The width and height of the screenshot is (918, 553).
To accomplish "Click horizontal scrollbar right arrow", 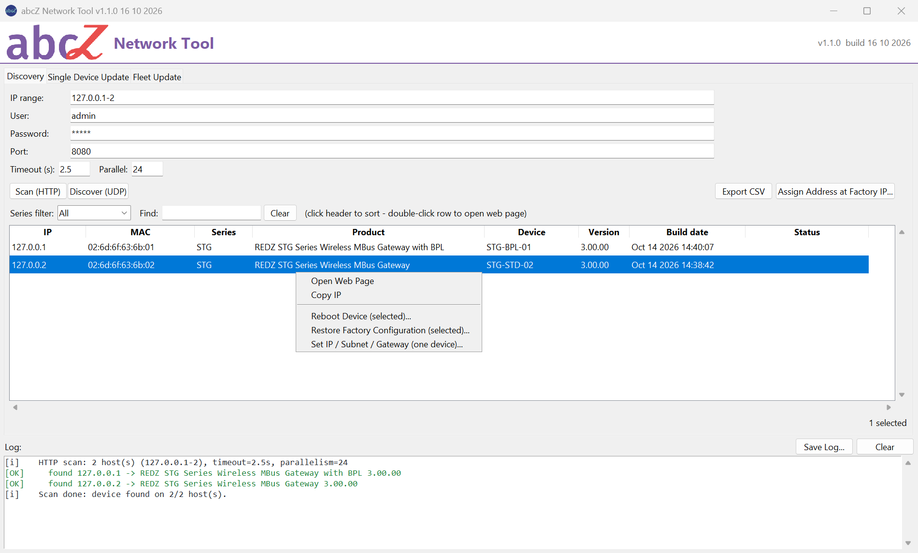I will pos(888,407).
